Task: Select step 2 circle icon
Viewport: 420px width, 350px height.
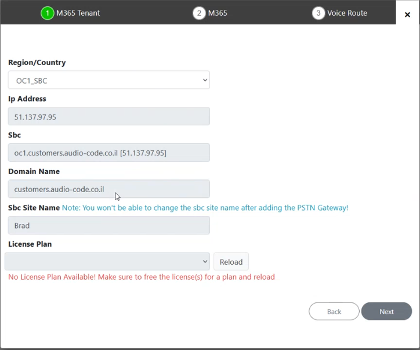Action: pyautogui.click(x=199, y=13)
